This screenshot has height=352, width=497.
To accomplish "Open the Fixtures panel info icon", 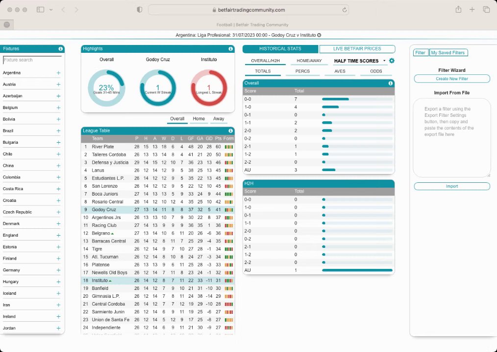I will 61,49.
